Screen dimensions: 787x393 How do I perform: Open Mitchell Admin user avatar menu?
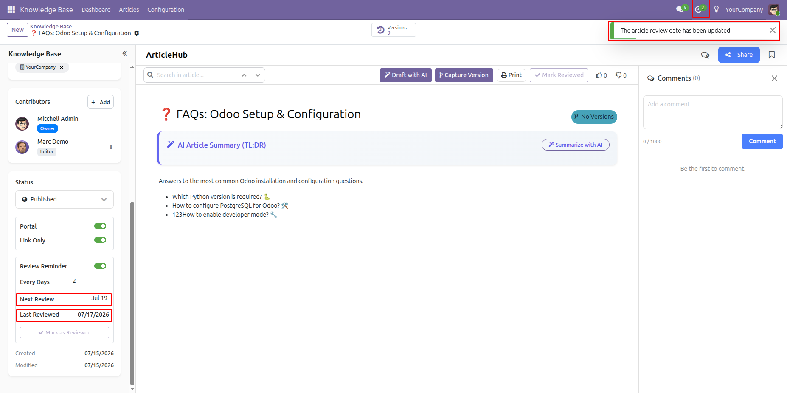point(774,9)
